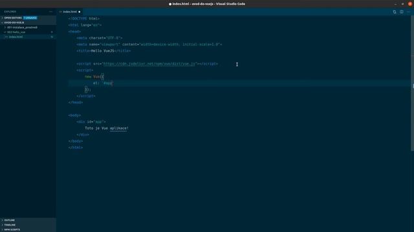The width and height of the screenshot is (414, 232).
Task: Click the meta charset line
Action: pyautogui.click(x=99, y=38)
